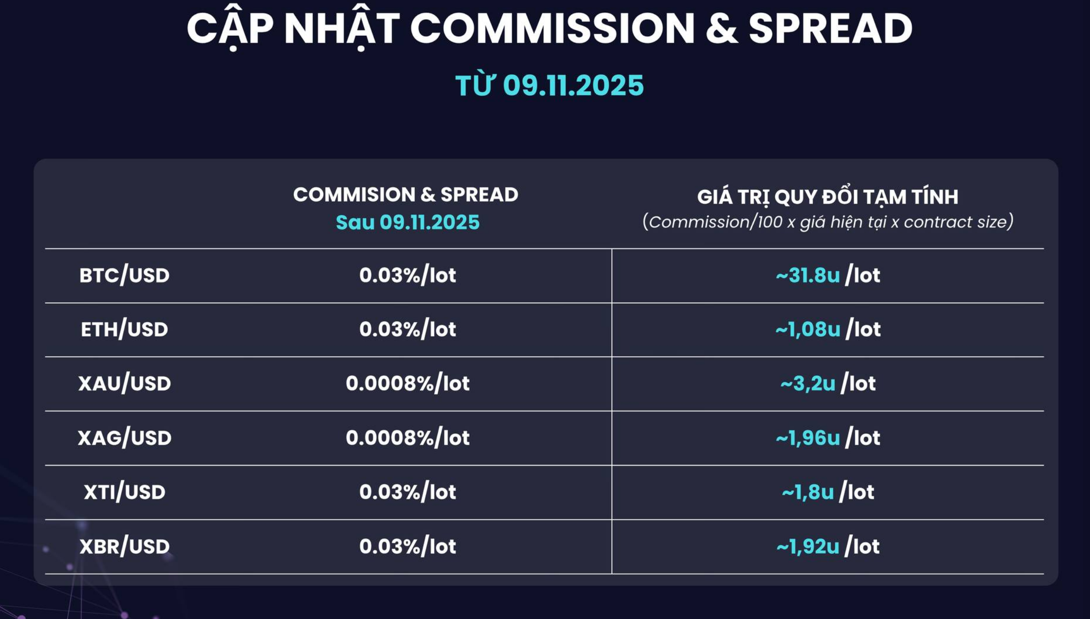Click the "~1,08u /lot" value for ETH
This screenshot has width=1090, height=619.
point(827,329)
